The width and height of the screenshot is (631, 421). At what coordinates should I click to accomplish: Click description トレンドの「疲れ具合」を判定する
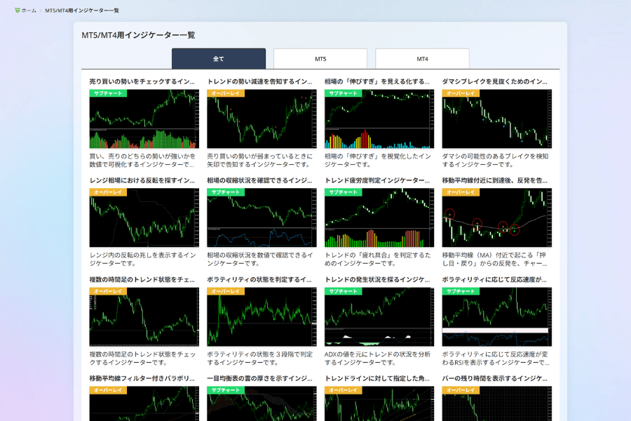point(377,260)
